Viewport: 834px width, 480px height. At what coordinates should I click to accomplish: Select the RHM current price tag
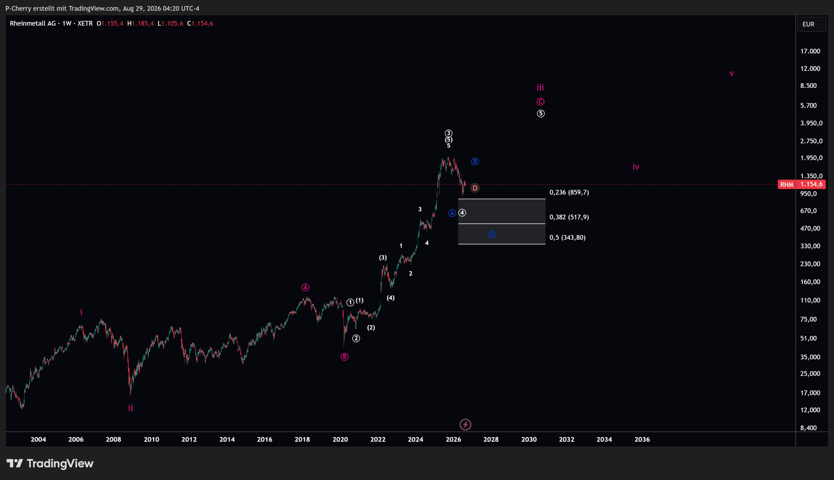click(802, 184)
